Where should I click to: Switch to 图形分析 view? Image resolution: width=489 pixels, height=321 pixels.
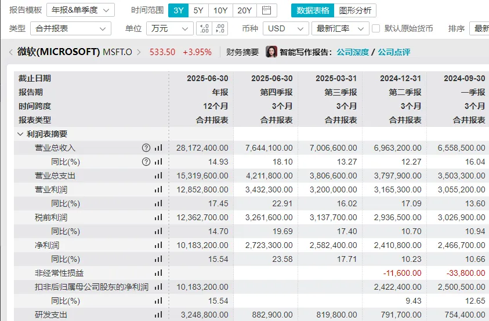coord(355,10)
